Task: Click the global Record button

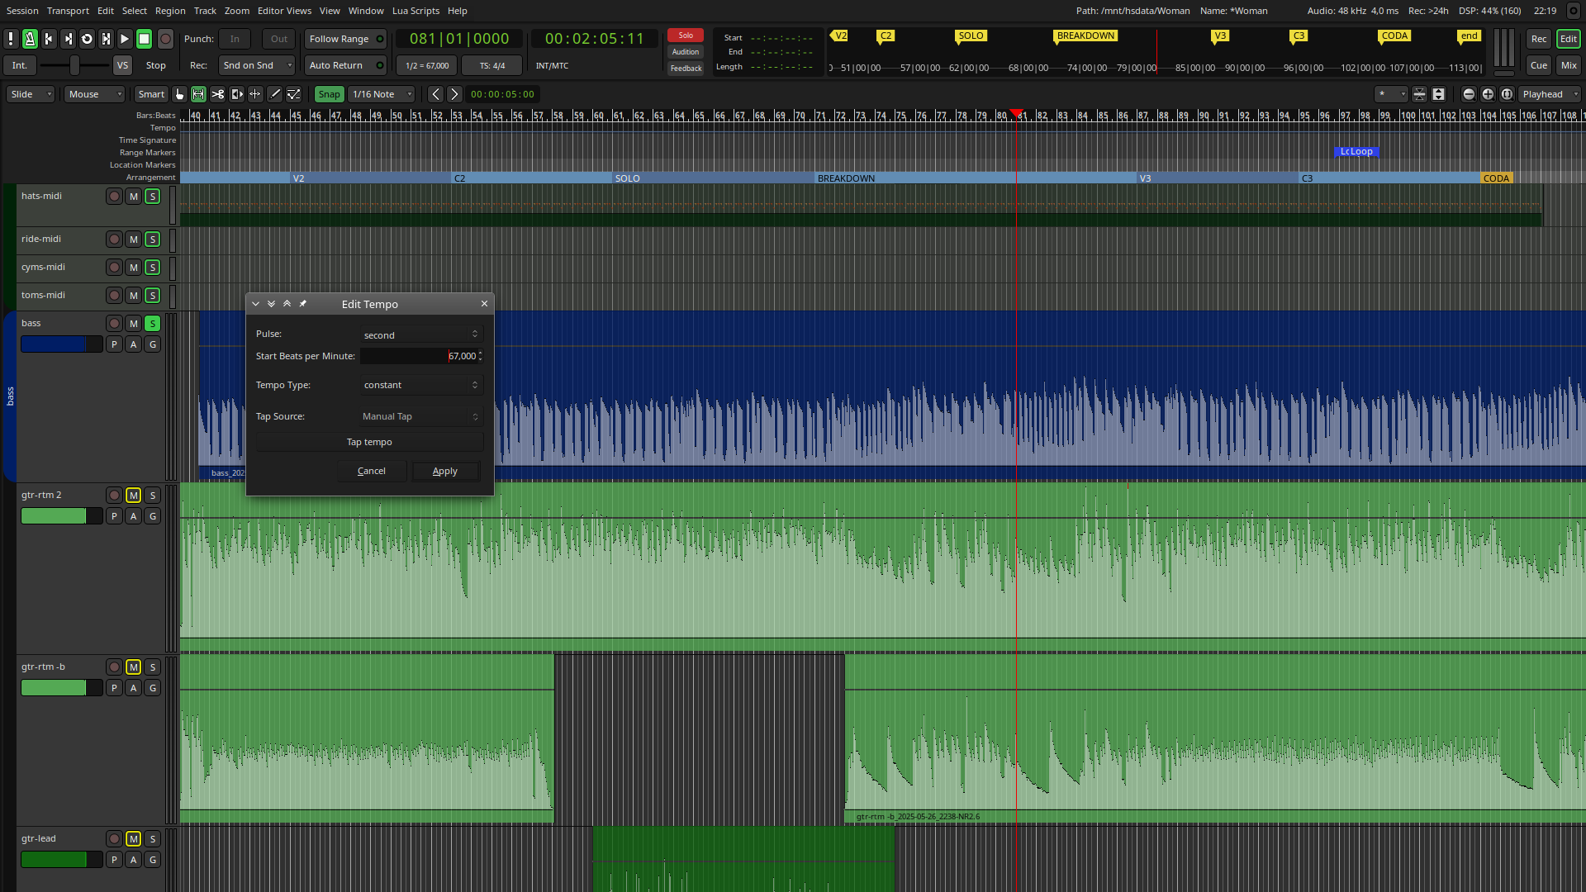Action: coord(165,39)
